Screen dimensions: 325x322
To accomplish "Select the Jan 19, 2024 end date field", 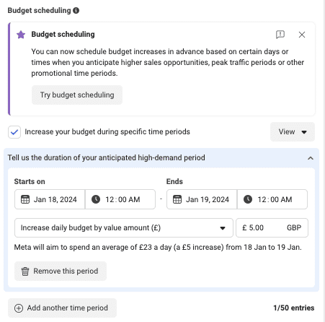I will tap(202, 199).
